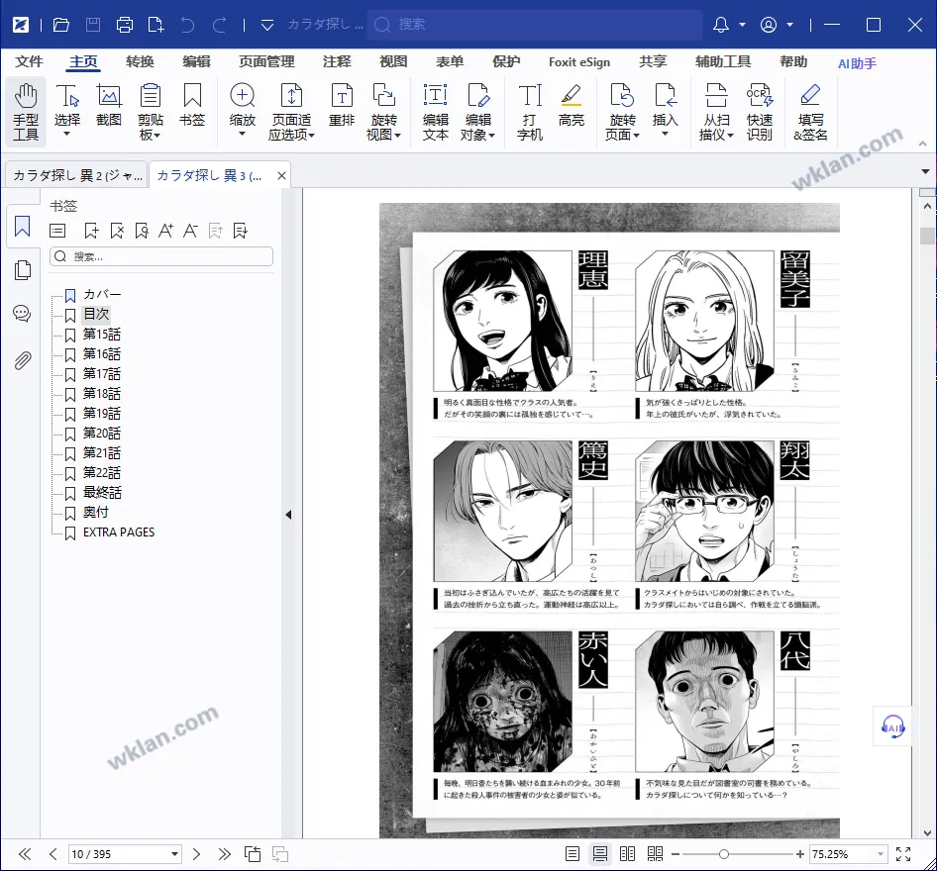The width and height of the screenshot is (937, 871).
Task: Click the Select tool icon
Action: coord(67,96)
